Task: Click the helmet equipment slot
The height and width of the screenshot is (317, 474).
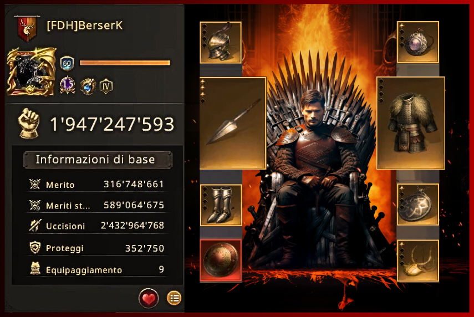Action: coord(221,42)
